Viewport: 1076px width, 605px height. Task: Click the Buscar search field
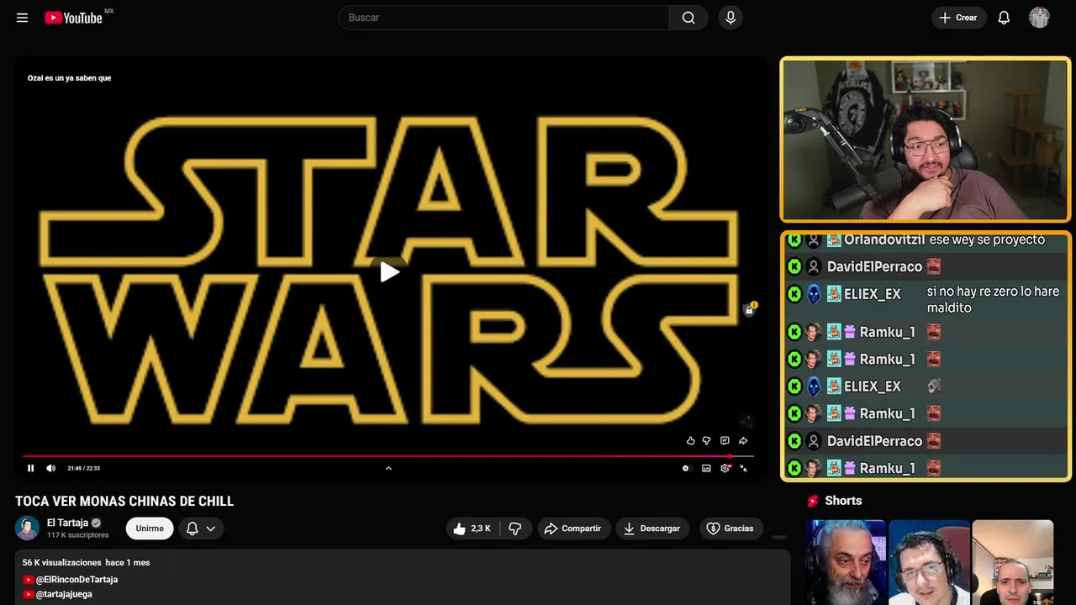(x=504, y=18)
